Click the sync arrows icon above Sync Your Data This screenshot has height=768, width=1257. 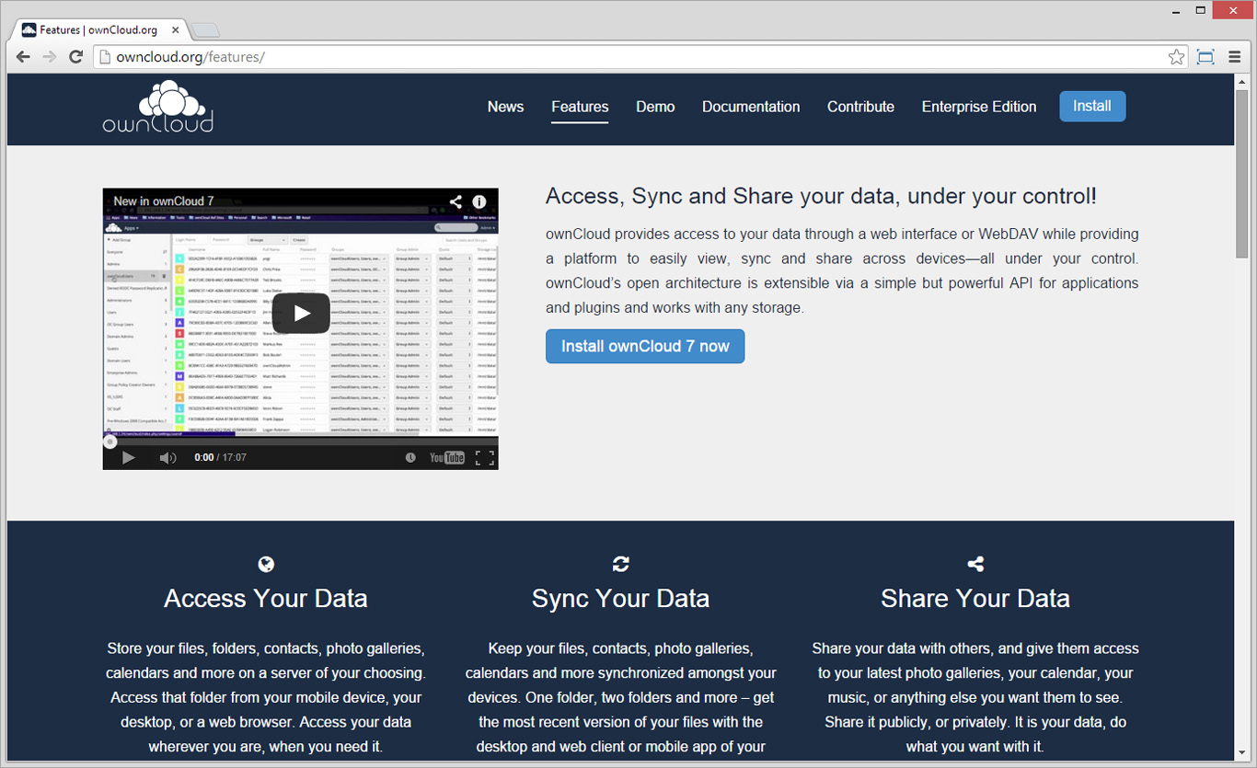pyautogui.click(x=621, y=564)
